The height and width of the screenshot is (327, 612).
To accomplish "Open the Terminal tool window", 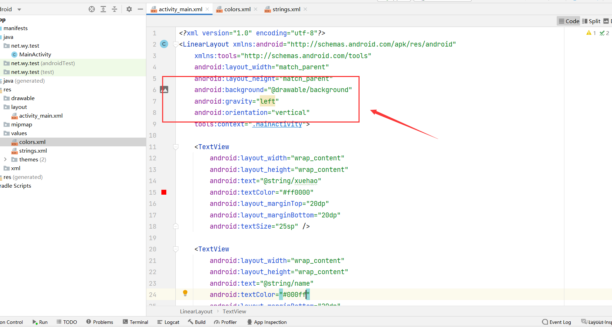I will [x=135, y=322].
